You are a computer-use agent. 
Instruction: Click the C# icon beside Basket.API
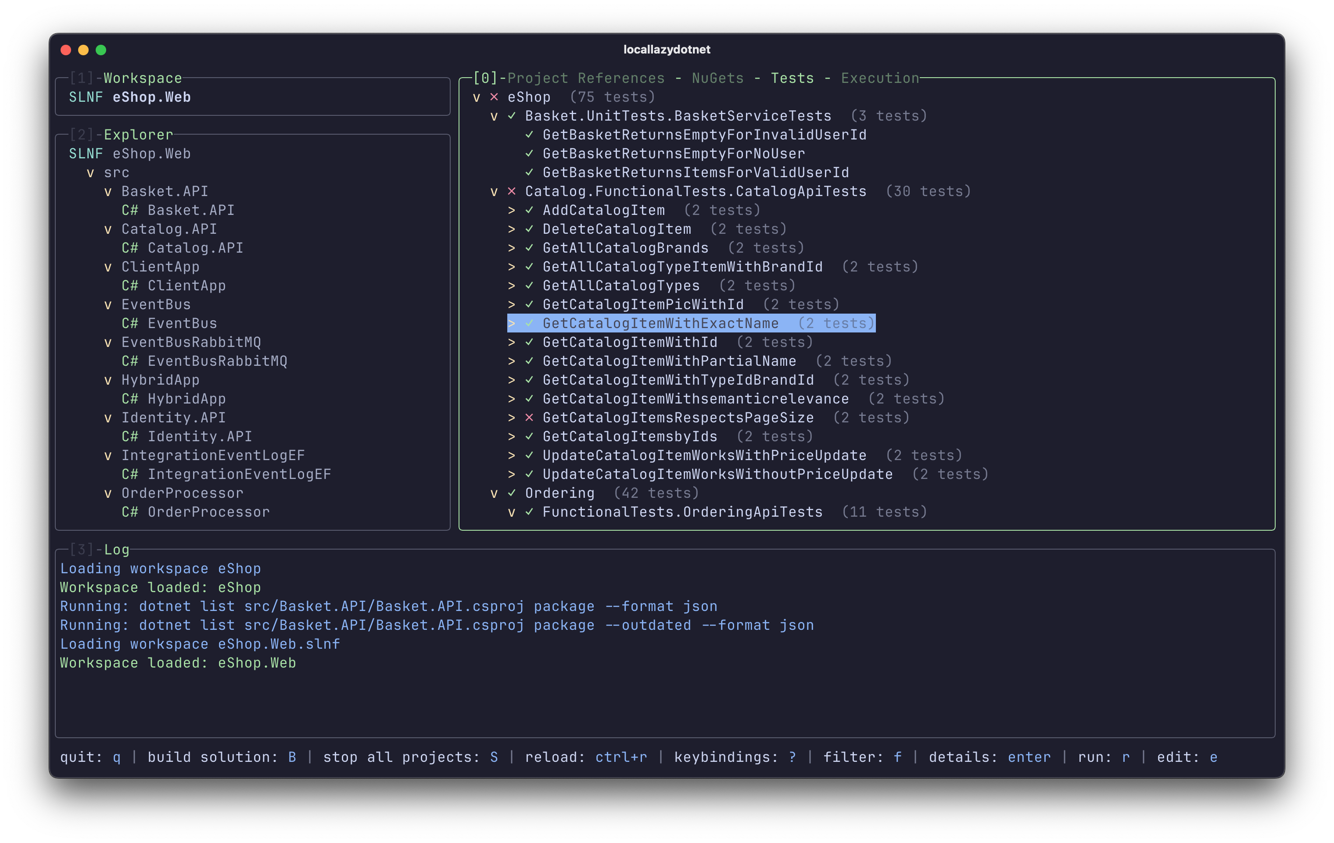130,210
